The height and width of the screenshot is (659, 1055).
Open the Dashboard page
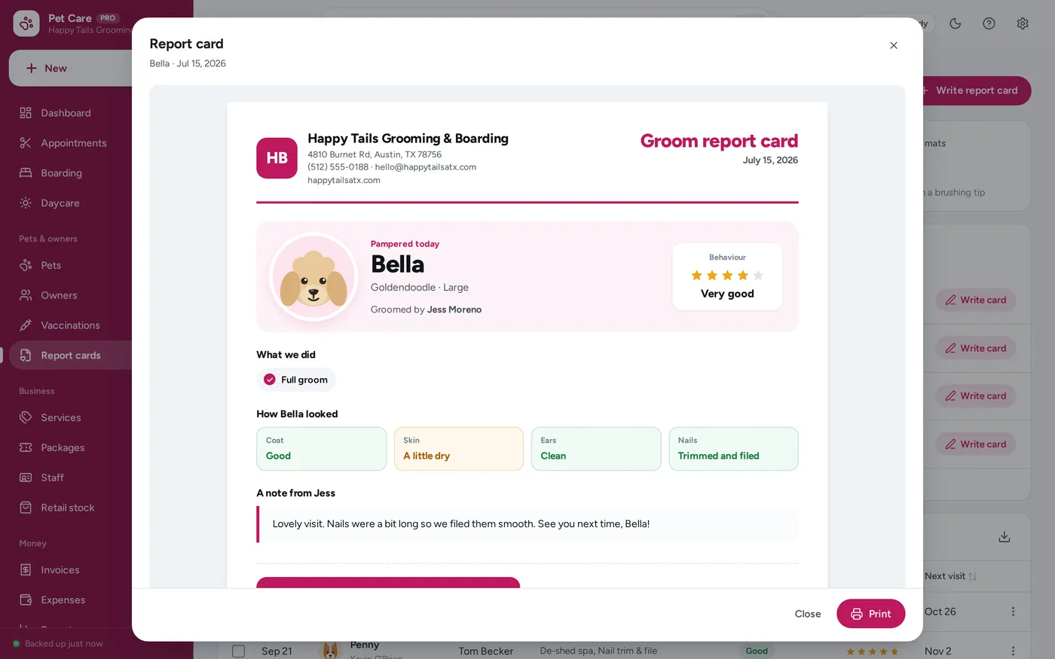click(66, 113)
